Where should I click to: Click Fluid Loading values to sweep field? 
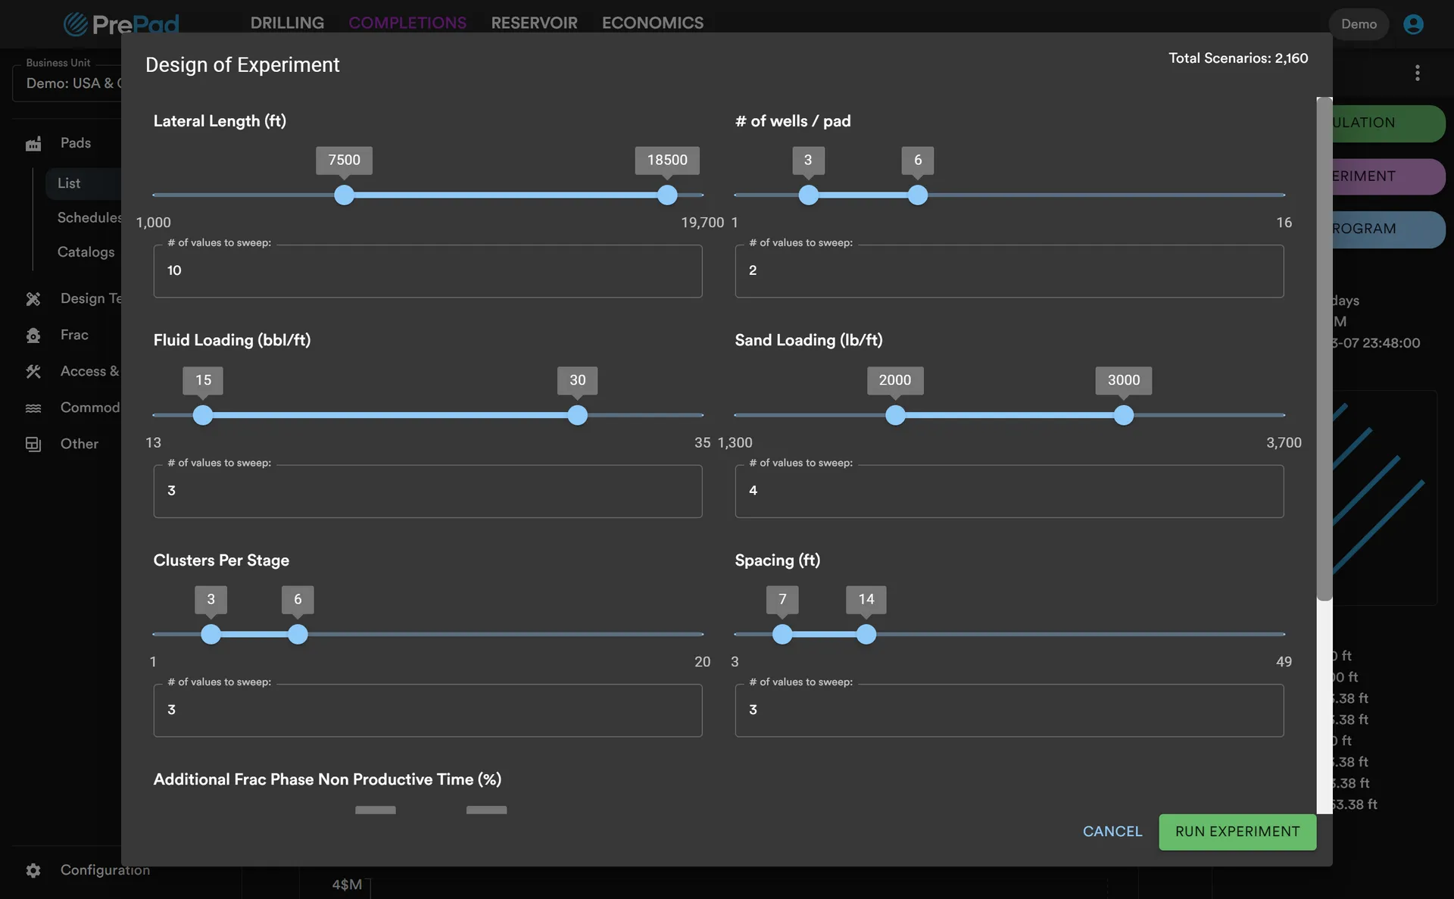[x=427, y=492]
